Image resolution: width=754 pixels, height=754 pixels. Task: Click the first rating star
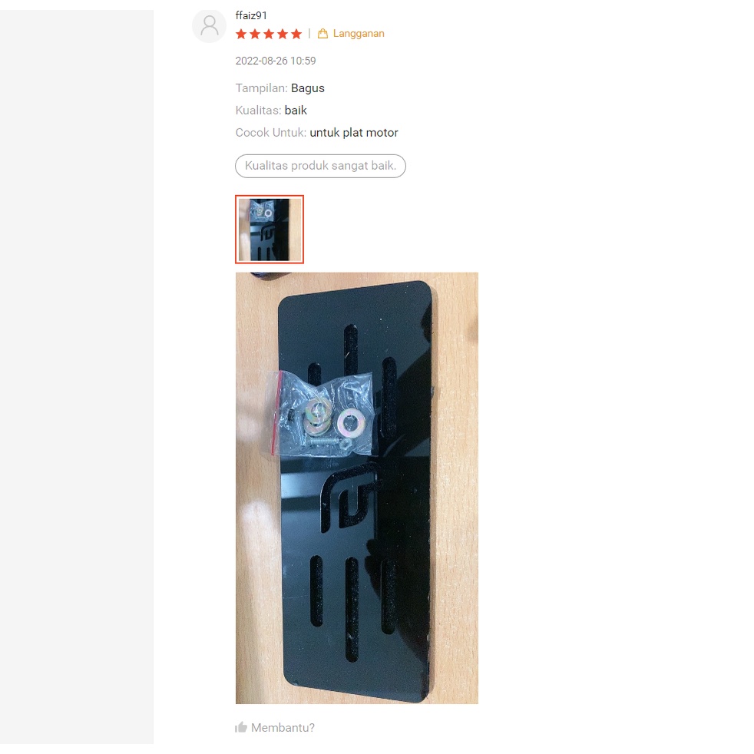pyautogui.click(x=241, y=34)
